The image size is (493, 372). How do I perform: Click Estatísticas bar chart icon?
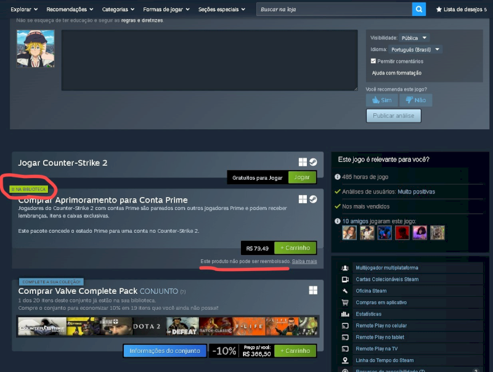pyautogui.click(x=345, y=314)
